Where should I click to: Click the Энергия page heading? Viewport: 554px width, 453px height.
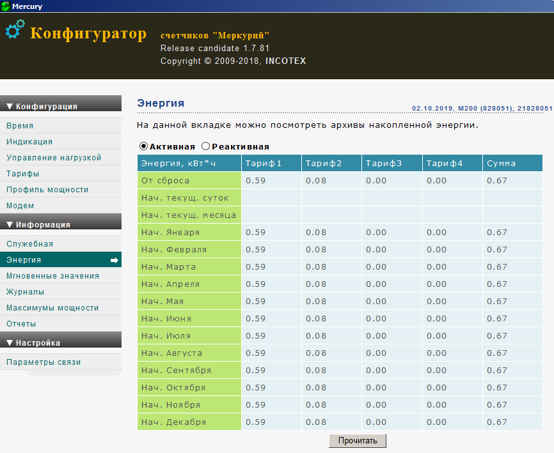pyautogui.click(x=161, y=103)
